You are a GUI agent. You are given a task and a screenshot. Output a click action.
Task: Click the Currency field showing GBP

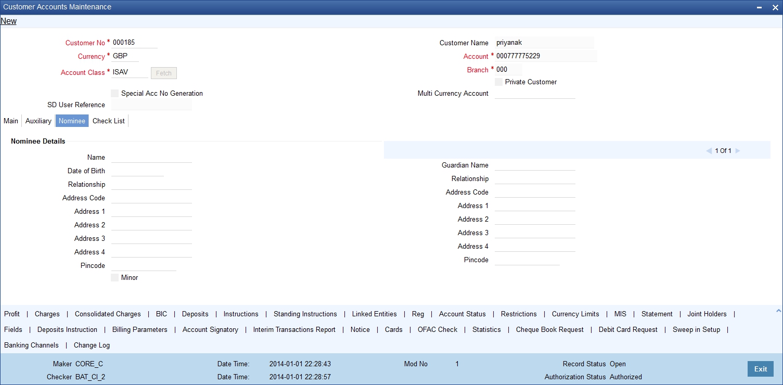click(125, 56)
